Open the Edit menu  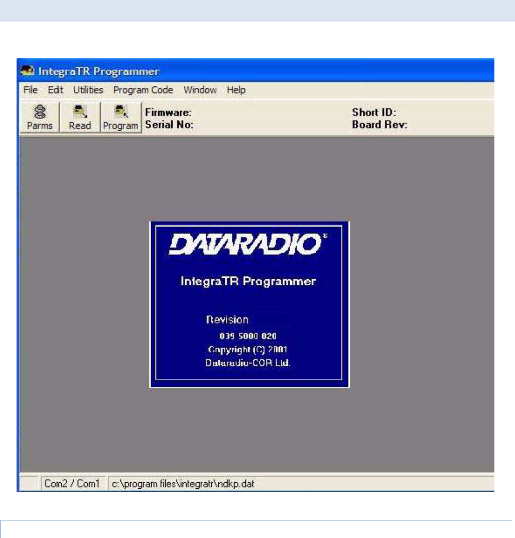click(x=55, y=90)
